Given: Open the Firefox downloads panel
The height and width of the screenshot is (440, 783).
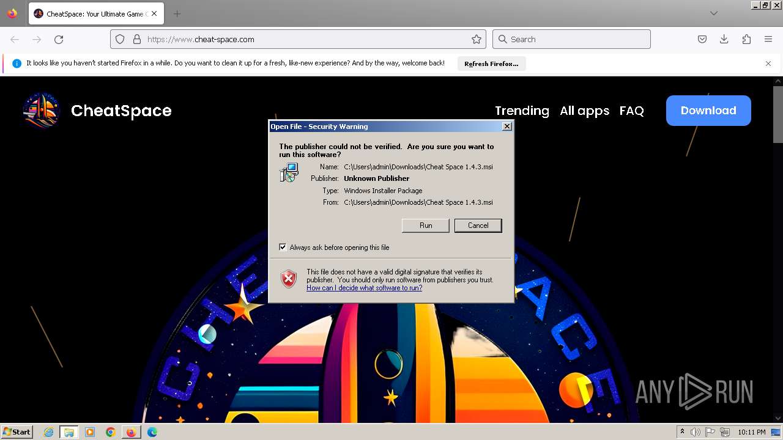Looking at the screenshot, I should click(x=724, y=39).
